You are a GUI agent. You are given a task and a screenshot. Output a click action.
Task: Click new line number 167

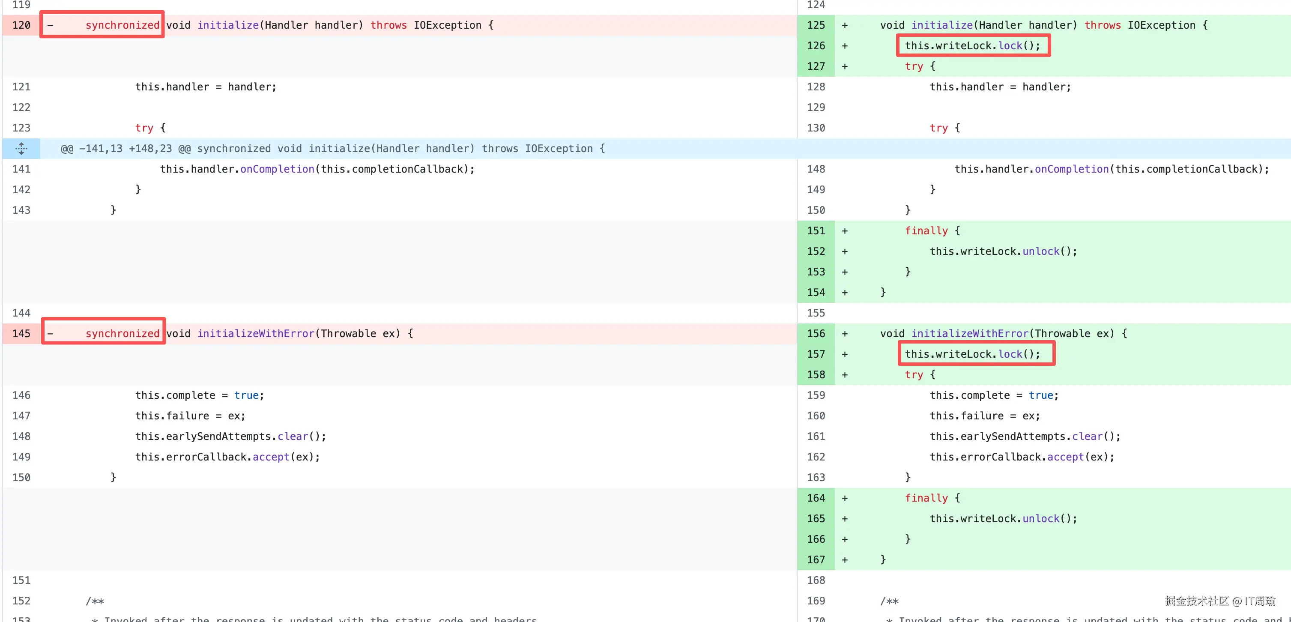coord(816,559)
